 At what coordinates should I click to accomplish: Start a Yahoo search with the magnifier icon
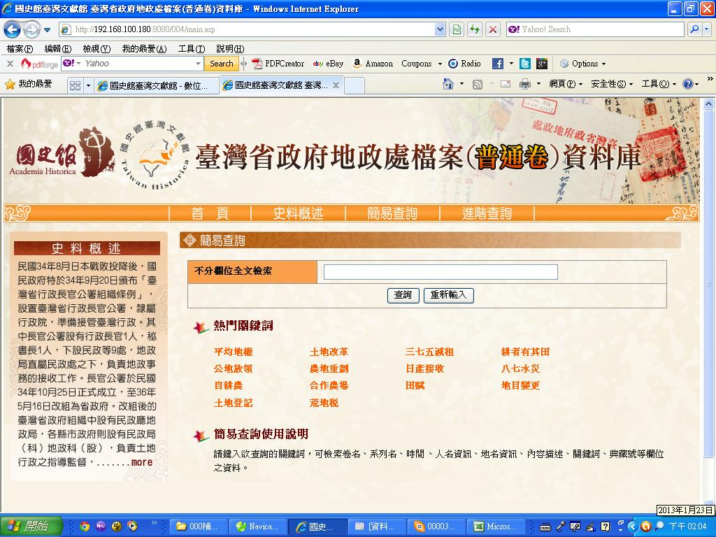pos(695,29)
